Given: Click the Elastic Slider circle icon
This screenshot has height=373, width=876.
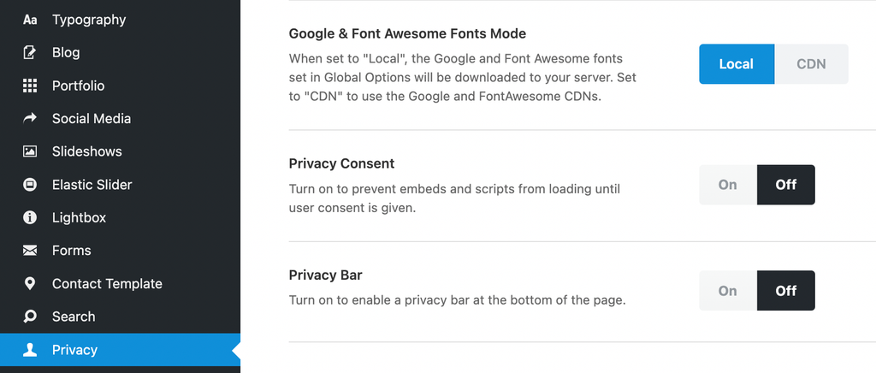Looking at the screenshot, I should 30,185.
